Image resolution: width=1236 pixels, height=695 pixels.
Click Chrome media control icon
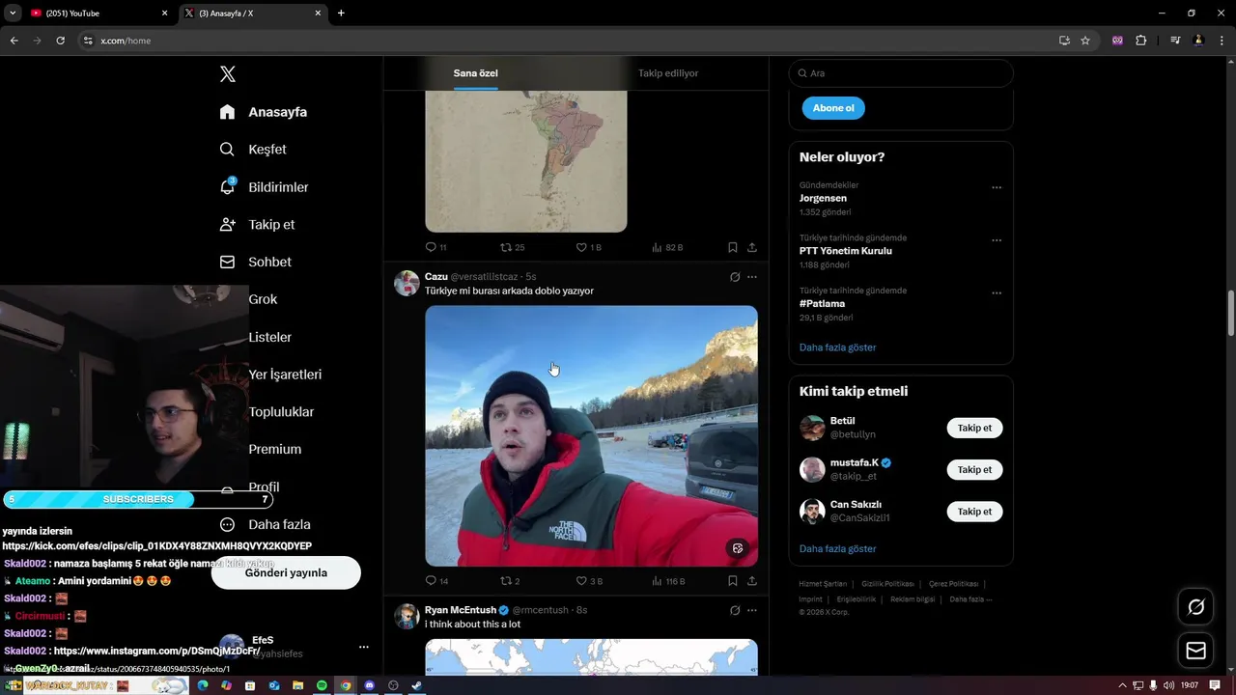[x=1175, y=41]
